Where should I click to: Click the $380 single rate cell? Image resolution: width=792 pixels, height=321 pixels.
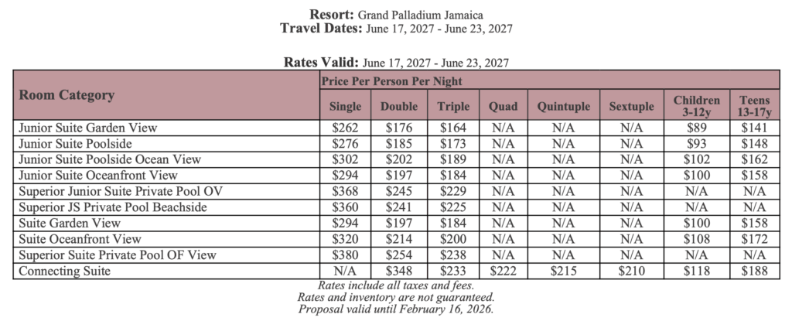coord(345,254)
